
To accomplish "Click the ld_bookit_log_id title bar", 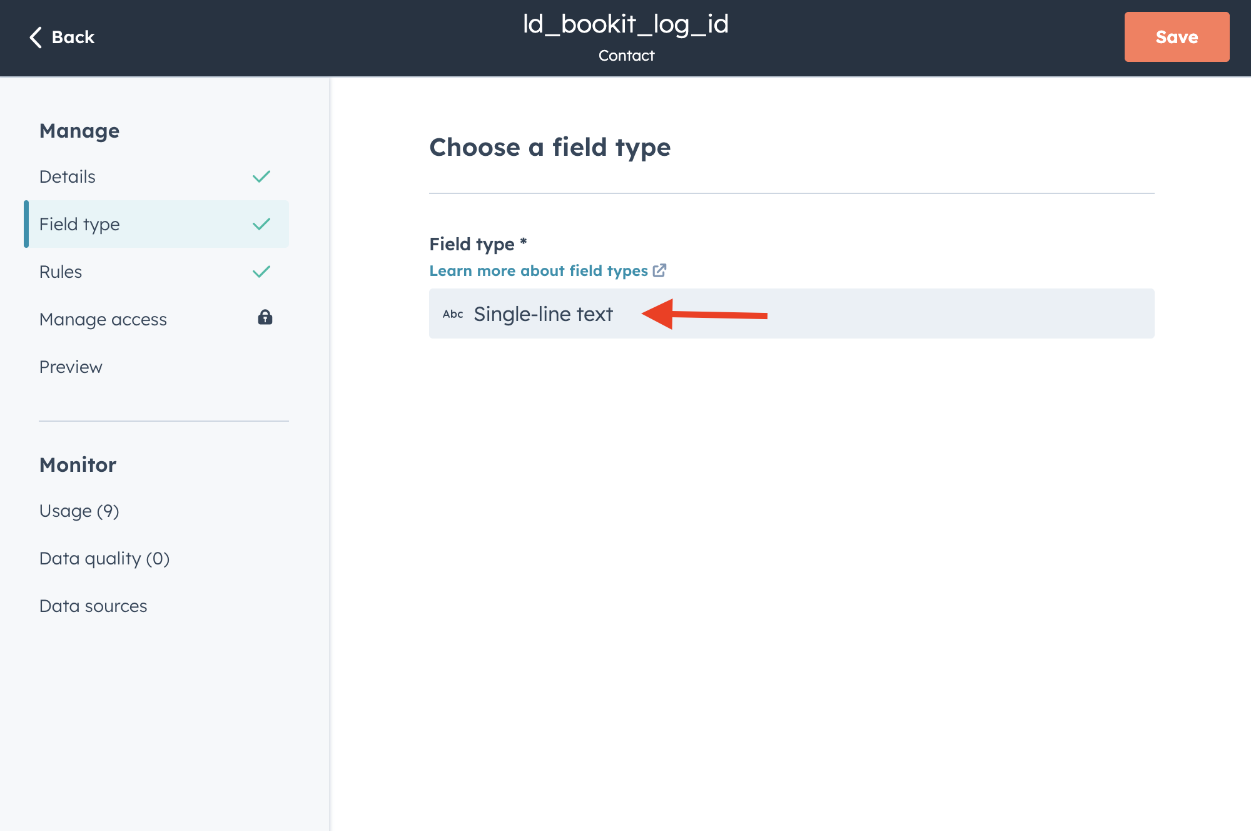I will pyautogui.click(x=625, y=25).
